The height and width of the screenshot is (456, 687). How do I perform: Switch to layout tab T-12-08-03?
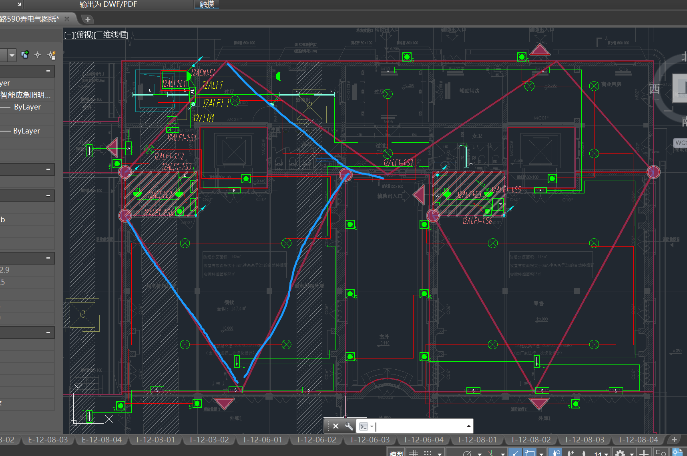(x=585, y=440)
